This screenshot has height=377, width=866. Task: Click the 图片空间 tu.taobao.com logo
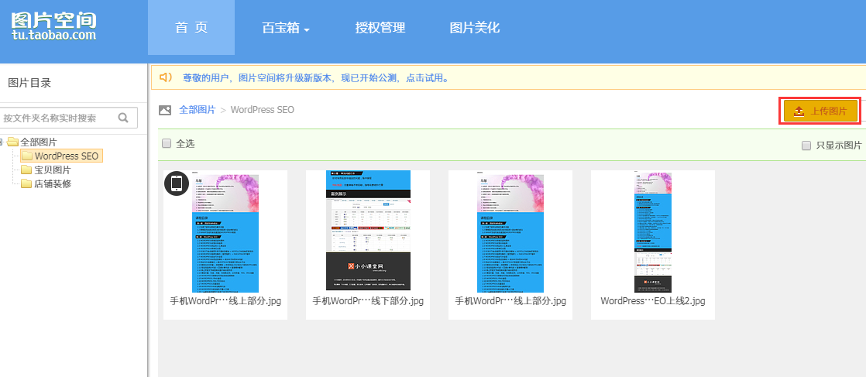coord(53,26)
